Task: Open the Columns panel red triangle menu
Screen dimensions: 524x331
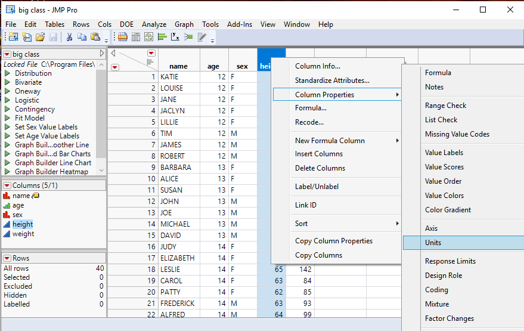Action: pos(7,185)
